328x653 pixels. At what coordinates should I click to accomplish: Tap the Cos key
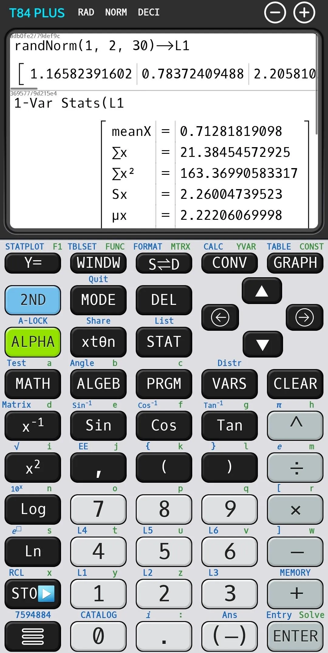[164, 425]
